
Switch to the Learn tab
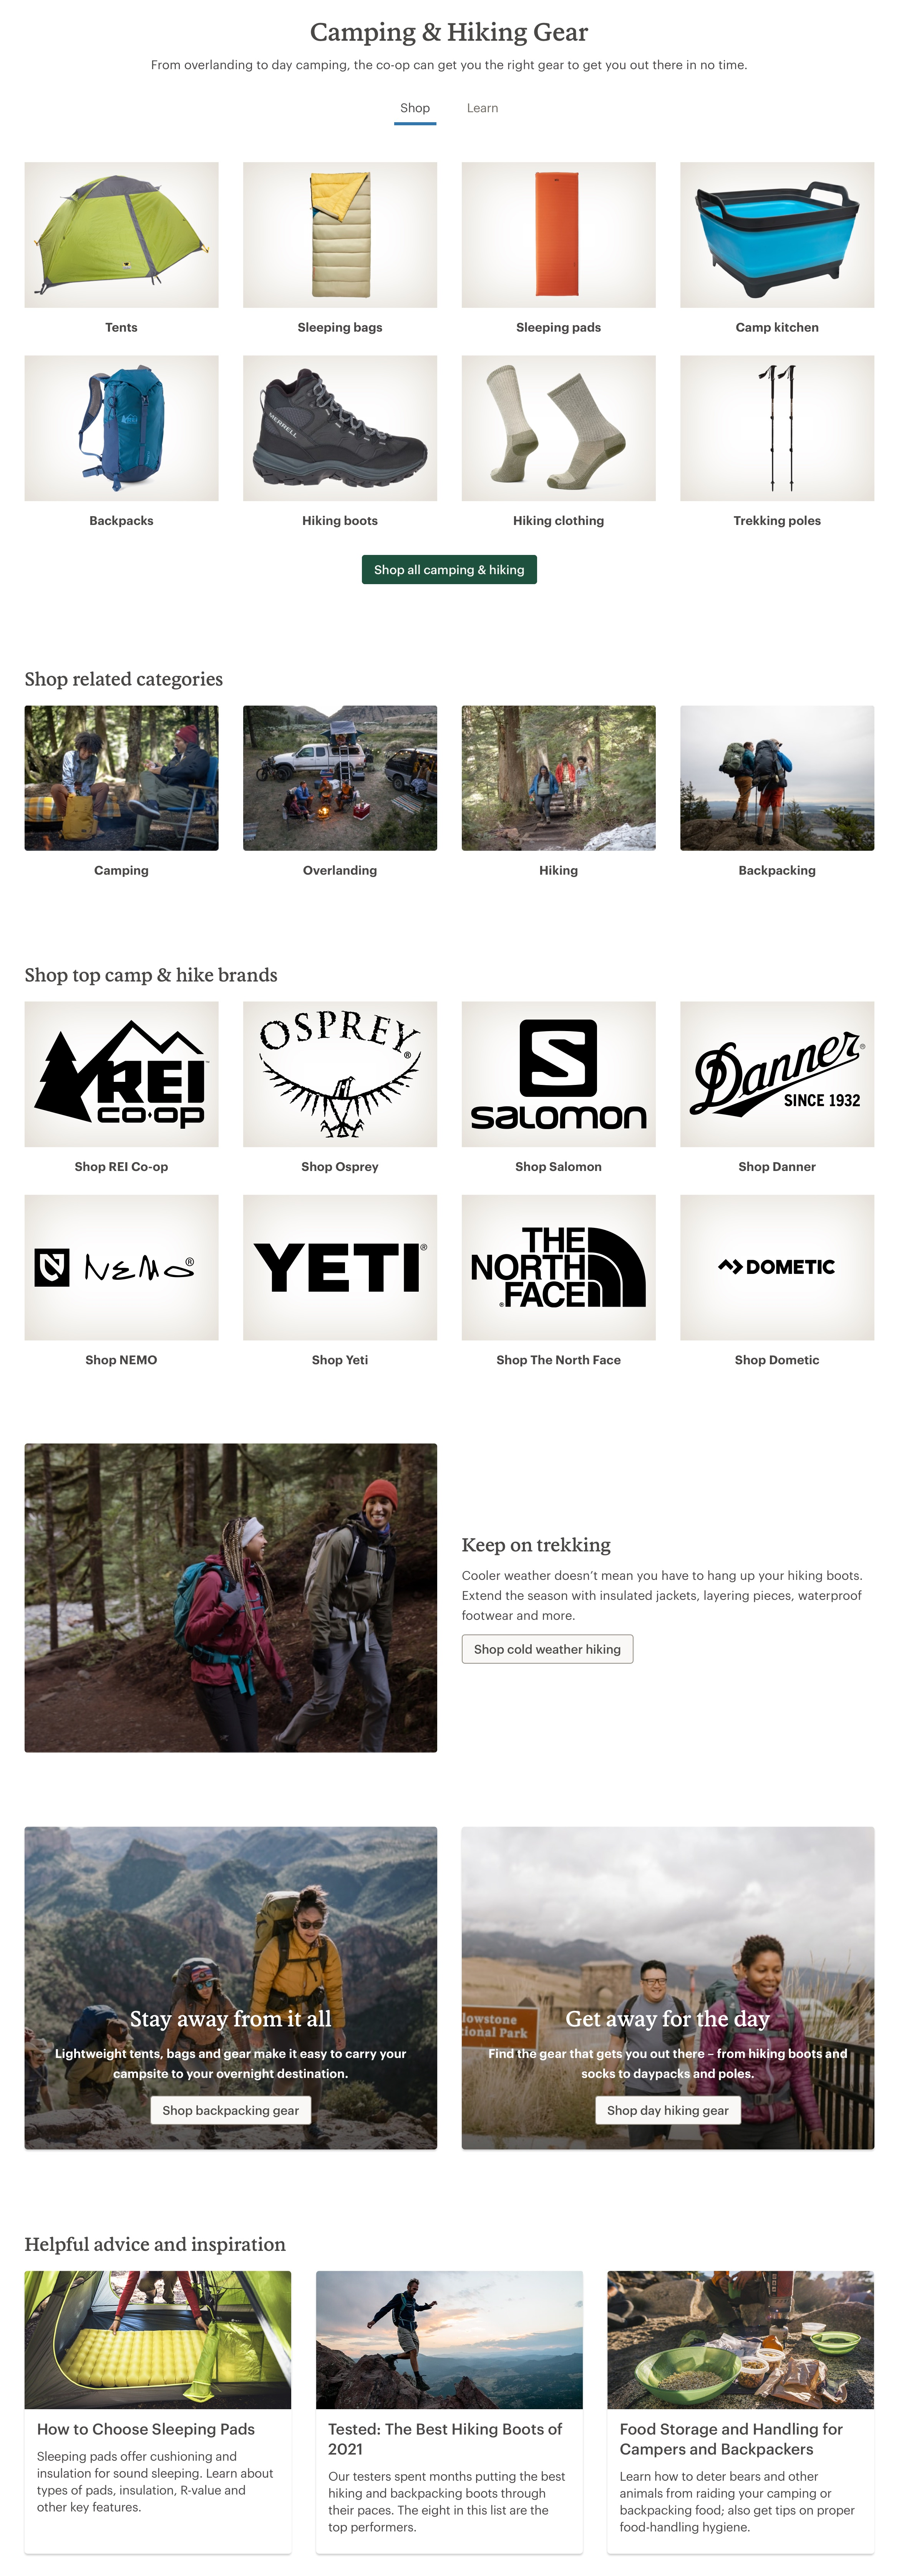point(482,108)
